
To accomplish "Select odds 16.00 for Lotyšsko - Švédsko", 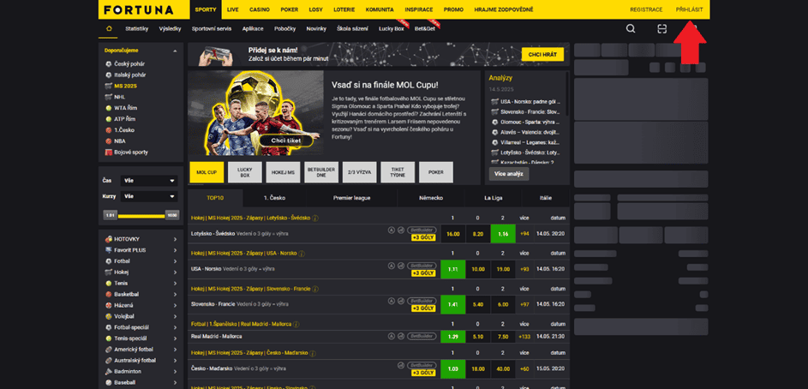I will 453,234.
